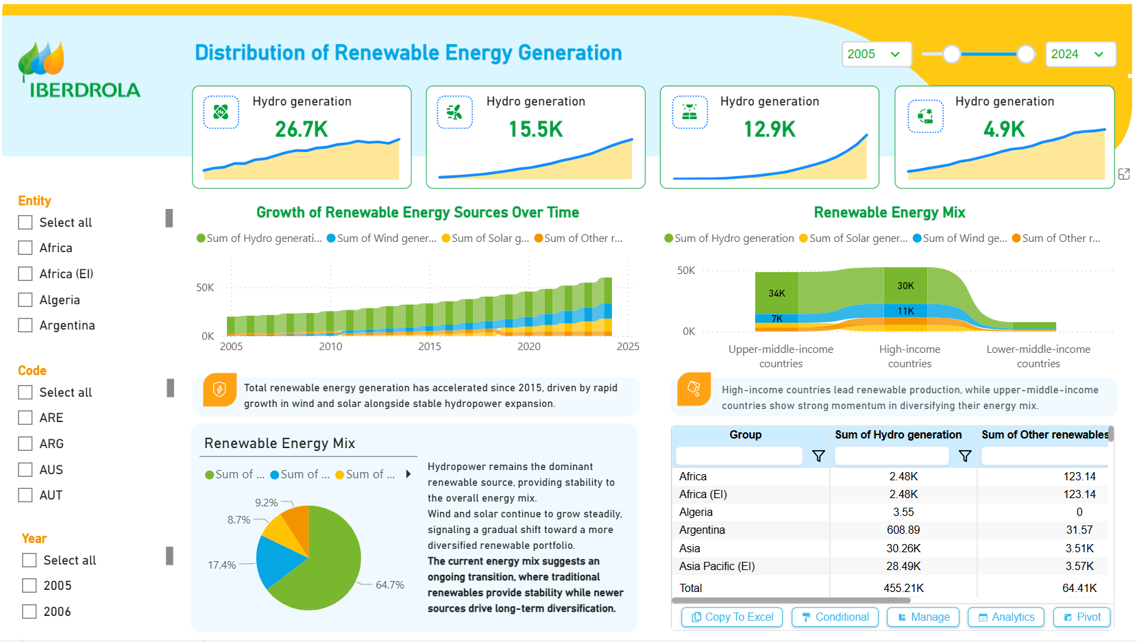Image resolution: width=1137 pixels, height=642 pixels.
Task: Click the Sum of Other renewables header
Action: [x=1044, y=435]
